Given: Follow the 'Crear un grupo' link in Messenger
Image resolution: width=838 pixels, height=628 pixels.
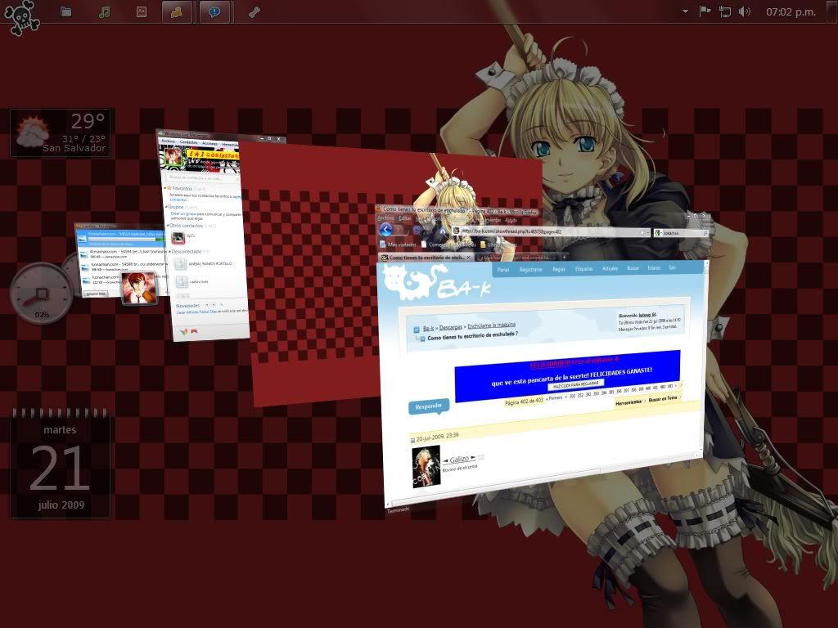Looking at the screenshot, I should (183, 213).
